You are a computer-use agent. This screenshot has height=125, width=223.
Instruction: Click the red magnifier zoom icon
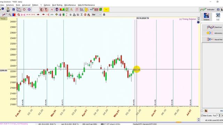click(18, 15)
